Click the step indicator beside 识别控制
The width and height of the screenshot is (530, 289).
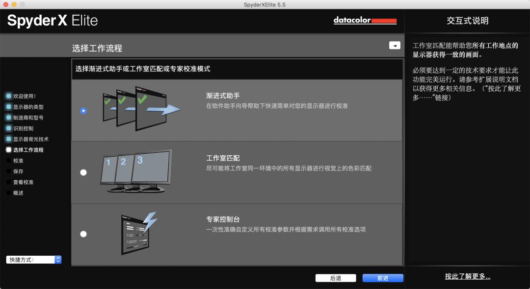point(8,128)
